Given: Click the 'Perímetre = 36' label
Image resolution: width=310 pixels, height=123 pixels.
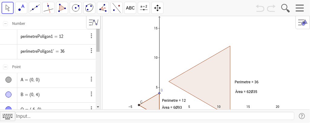Looking at the screenshot, I should point(246,82).
